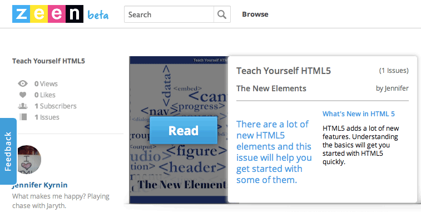Screen dimensions: 421x222
Task: Click the blue Read button
Action: (x=184, y=131)
